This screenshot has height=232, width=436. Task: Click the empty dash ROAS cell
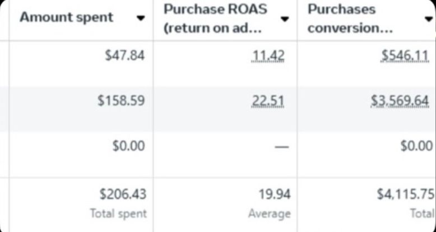[282, 146]
